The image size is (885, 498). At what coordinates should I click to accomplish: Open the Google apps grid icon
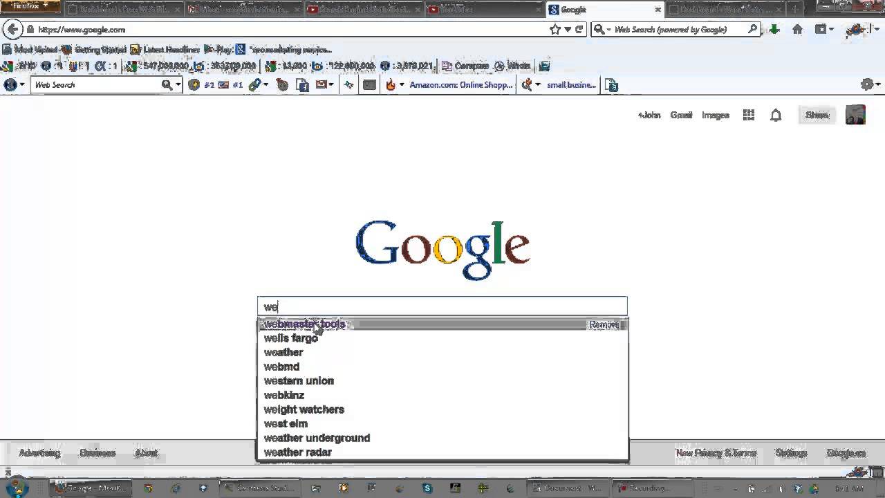coord(748,116)
